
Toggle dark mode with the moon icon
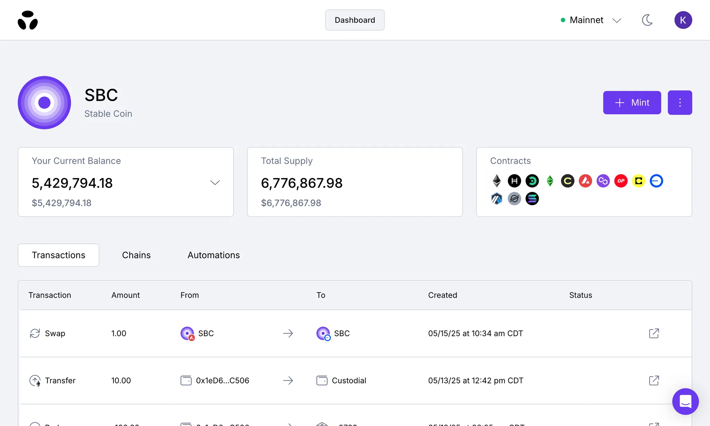click(648, 20)
